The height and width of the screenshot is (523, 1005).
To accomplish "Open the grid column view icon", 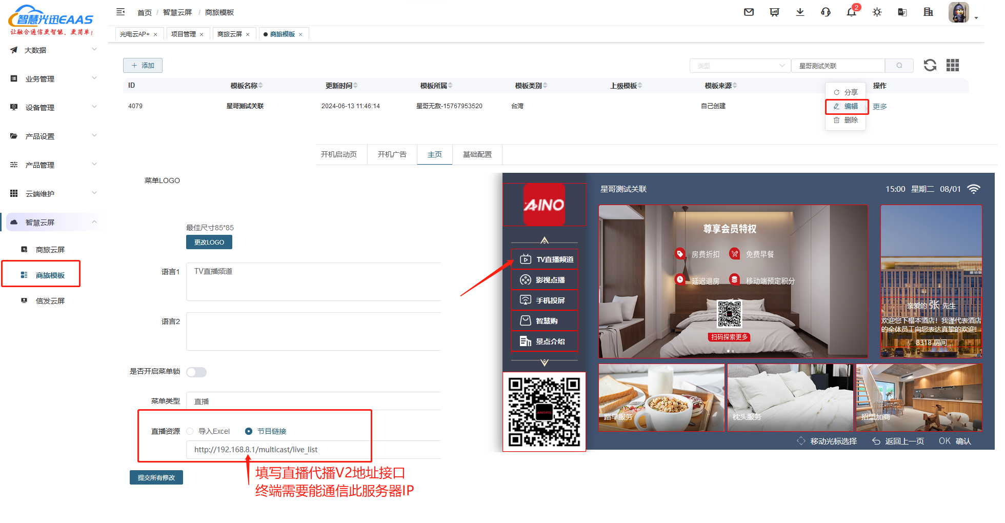I will [952, 65].
